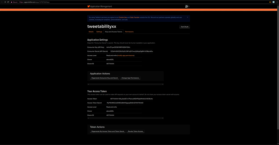Click the Twitter bird logo
This screenshot has width=279, height=145.
(x=89, y=6)
